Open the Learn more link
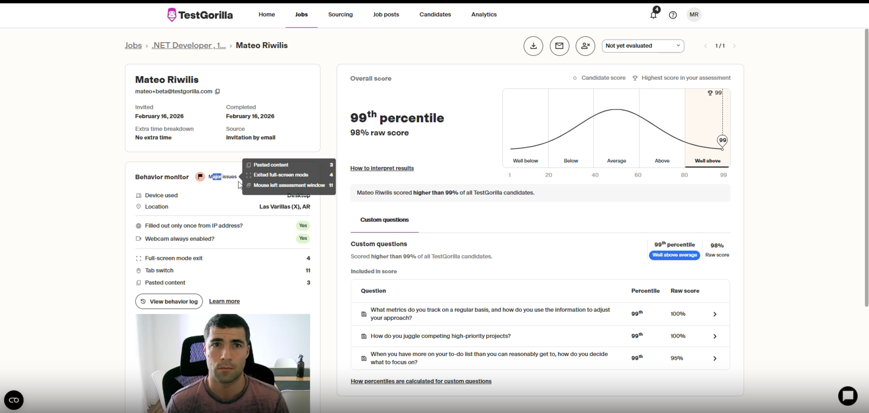 224,301
